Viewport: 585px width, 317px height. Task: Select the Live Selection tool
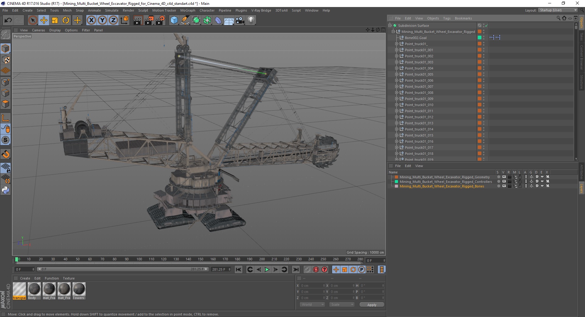tap(33, 20)
